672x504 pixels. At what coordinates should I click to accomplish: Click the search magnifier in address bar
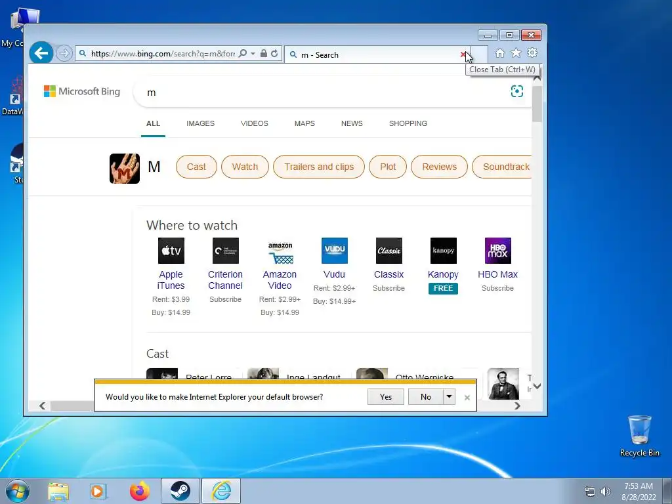click(x=243, y=54)
